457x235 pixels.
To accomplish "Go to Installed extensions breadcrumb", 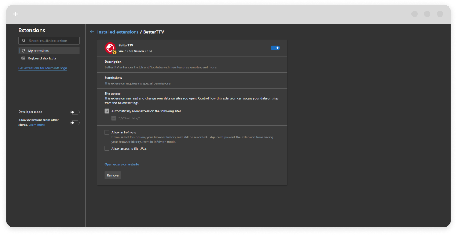I will tap(118, 32).
